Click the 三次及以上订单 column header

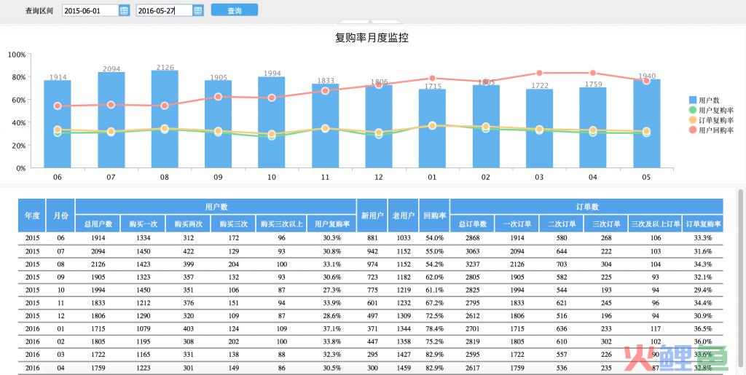pyautogui.click(x=655, y=224)
